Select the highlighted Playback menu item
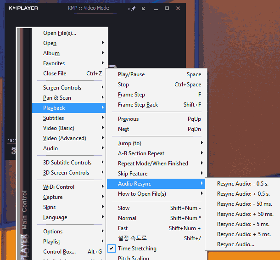The width and height of the screenshot is (280, 260). click(69, 108)
